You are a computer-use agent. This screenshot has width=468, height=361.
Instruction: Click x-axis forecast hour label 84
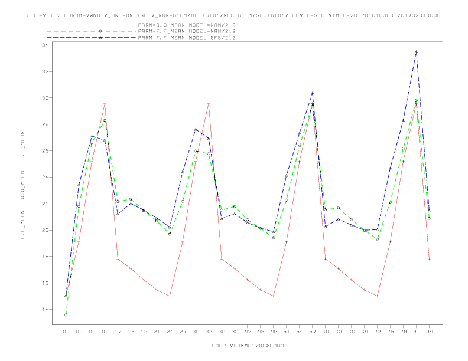click(x=429, y=332)
